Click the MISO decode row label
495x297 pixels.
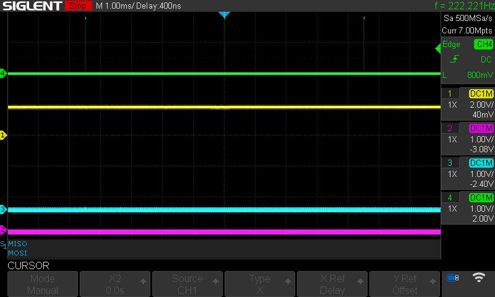point(18,244)
